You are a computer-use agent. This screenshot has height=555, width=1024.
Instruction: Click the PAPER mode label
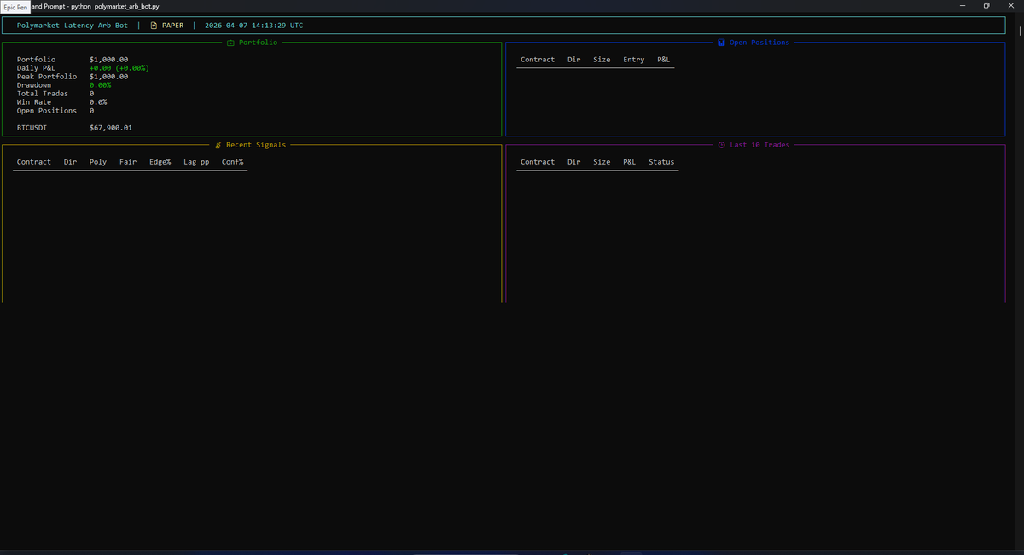click(173, 26)
